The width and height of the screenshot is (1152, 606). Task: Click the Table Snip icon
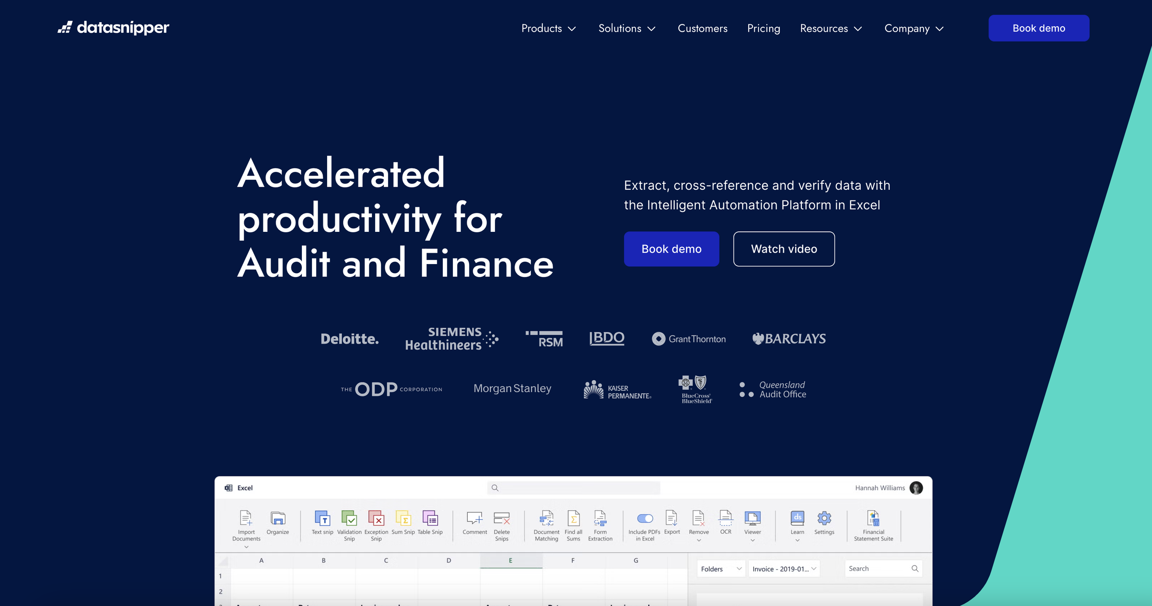point(430,519)
